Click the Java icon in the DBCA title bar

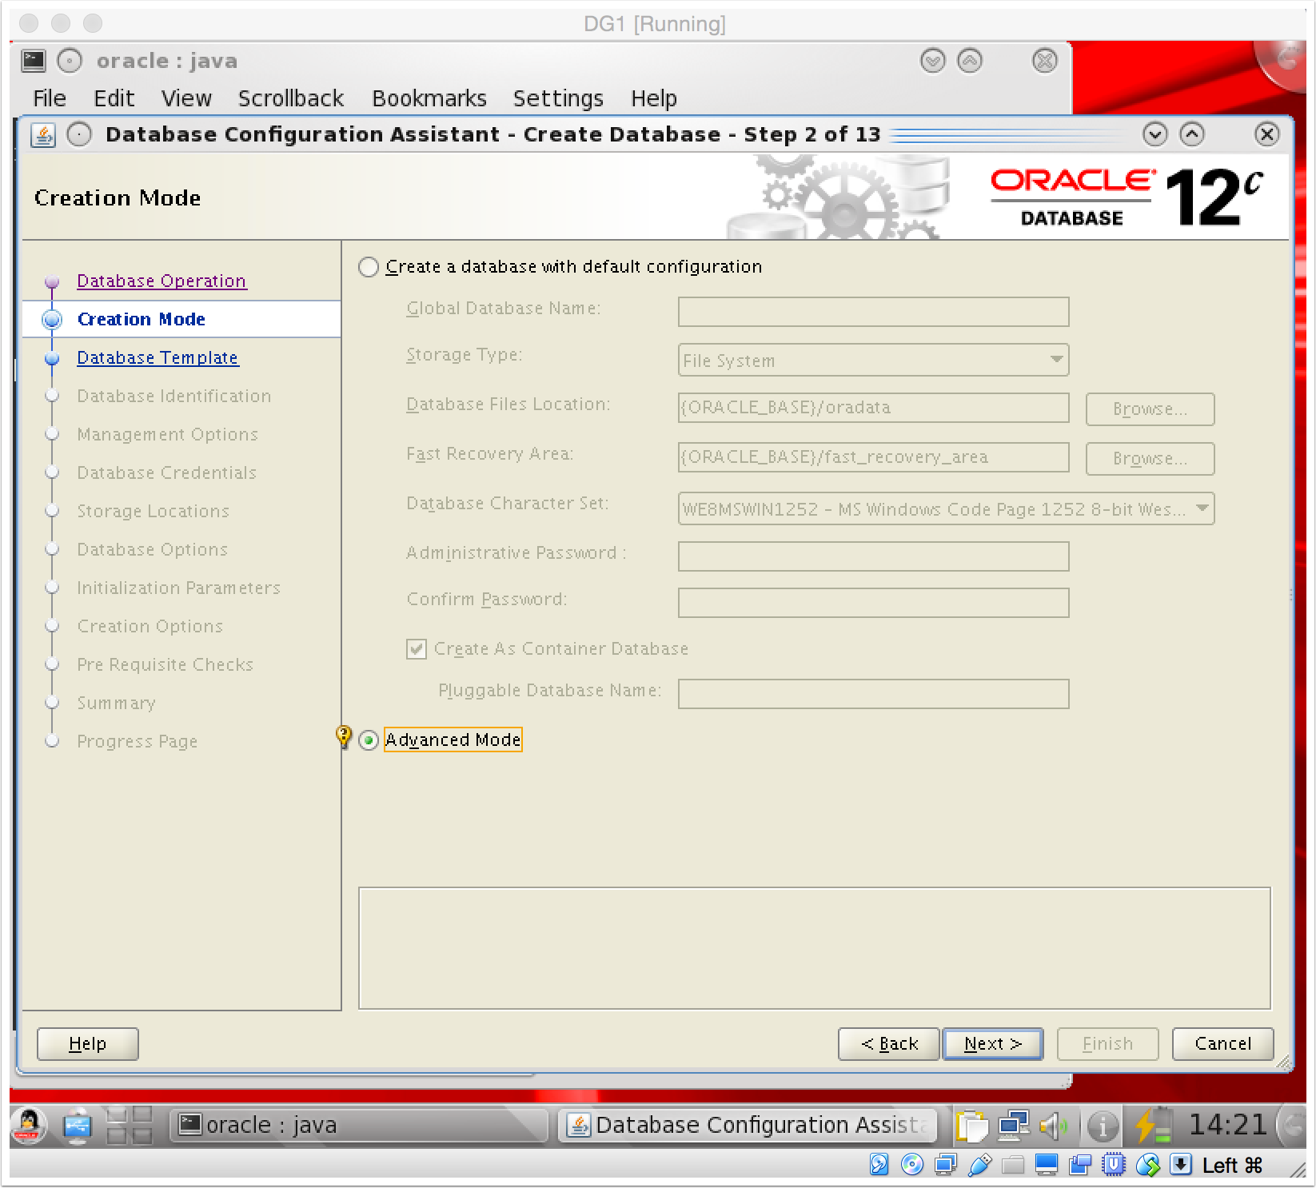click(x=43, y=134)
